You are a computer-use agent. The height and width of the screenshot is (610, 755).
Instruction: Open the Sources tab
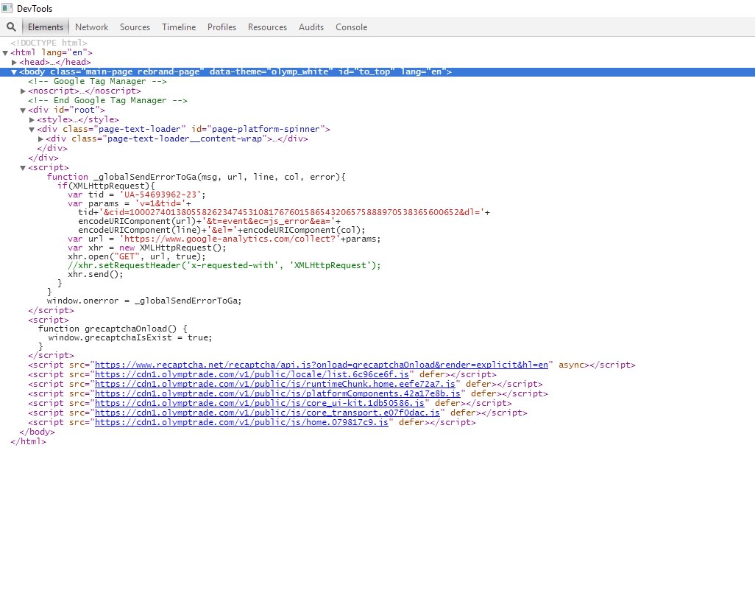tap(135, 27)
